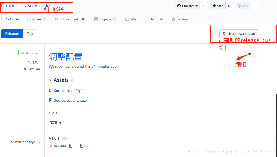Open rupertoL author link under title
277x157 pixels.
pyautogui.click(x=62, y=67)
